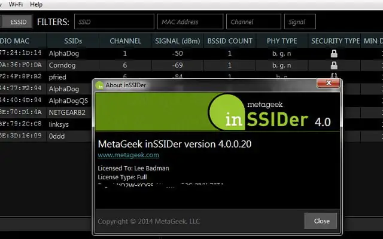383x239 pixels.
Task: Click the Close button in About dialog
Action: (x=321, y=221)
